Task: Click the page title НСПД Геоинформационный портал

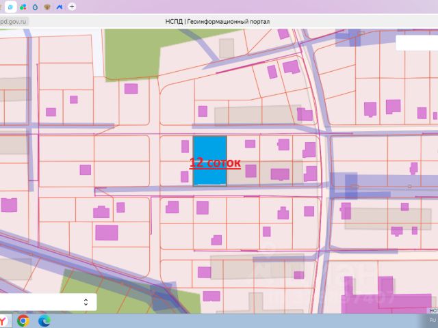Action: click(218, 21)
